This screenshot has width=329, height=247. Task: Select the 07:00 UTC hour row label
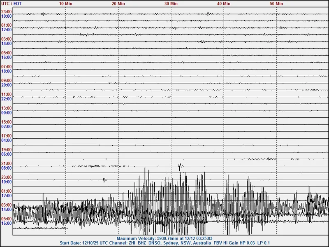(x=6, y=67)
